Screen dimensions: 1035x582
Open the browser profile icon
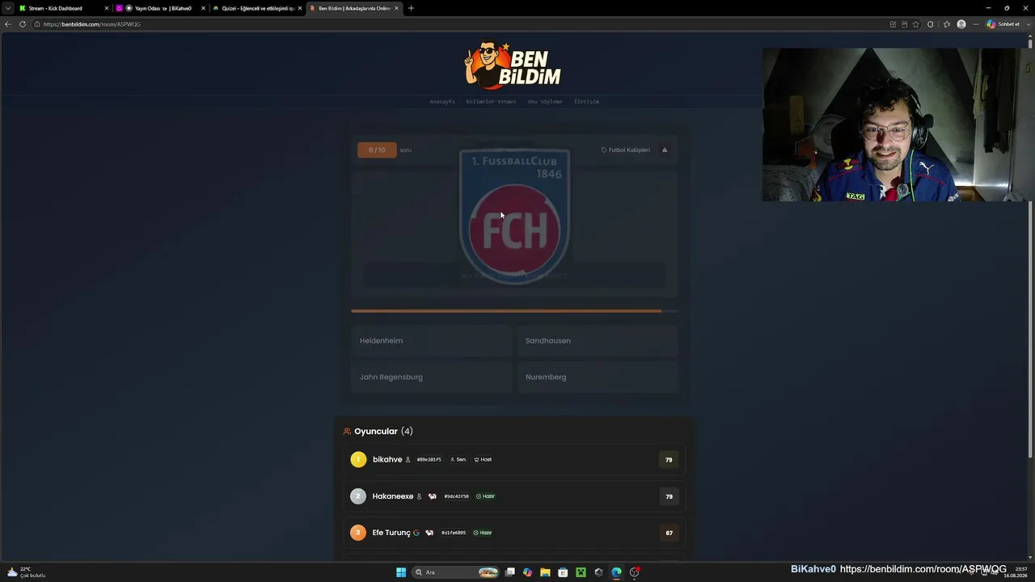961,24
